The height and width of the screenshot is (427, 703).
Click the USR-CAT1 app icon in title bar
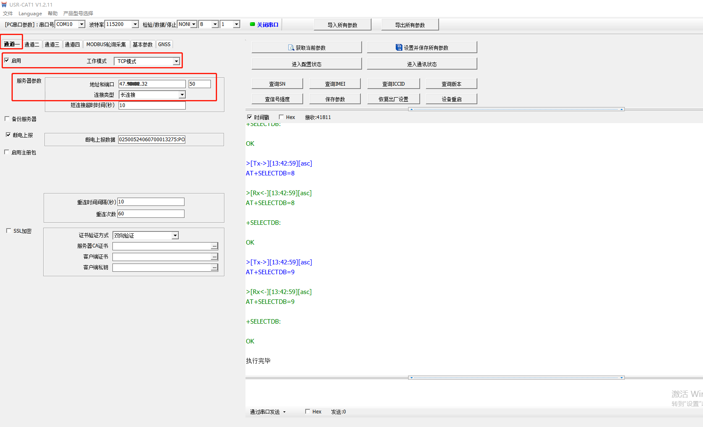pyautogui.click(x=4, y=5)
